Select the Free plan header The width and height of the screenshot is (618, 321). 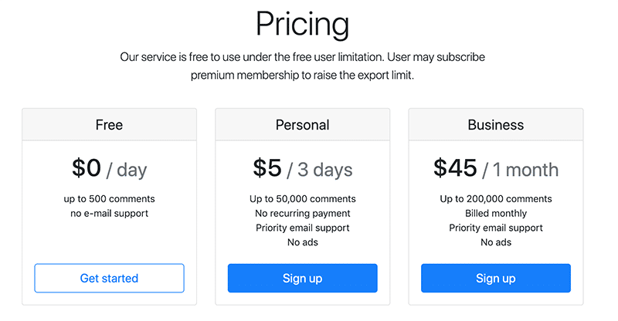tap(109, 124)
